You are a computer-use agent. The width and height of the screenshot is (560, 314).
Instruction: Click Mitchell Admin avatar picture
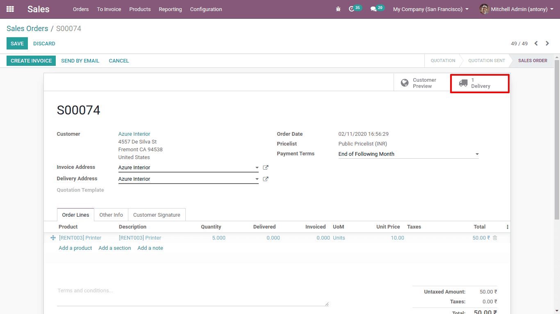point(484,9)
